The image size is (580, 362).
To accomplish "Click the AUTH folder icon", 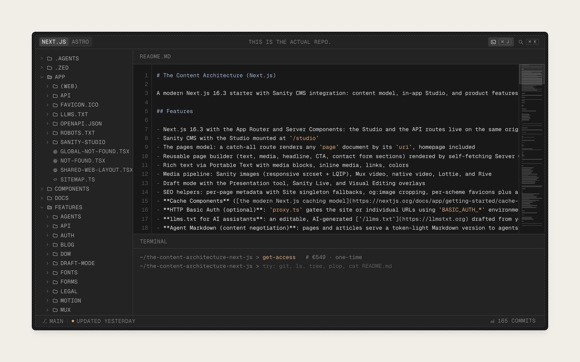I will click(55, 235).
